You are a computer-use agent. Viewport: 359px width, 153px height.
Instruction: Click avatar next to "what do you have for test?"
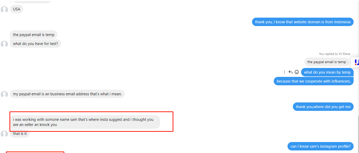coord(4,44)
